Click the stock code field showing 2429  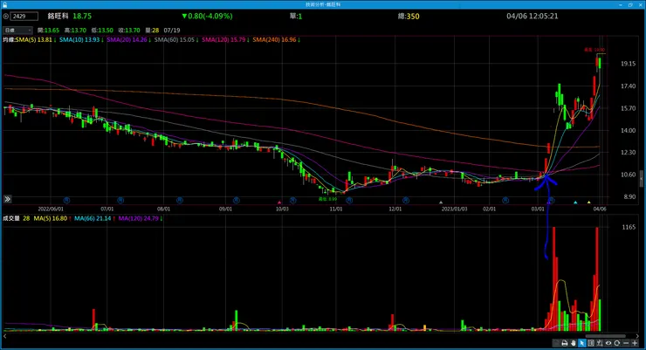(24, 17)
